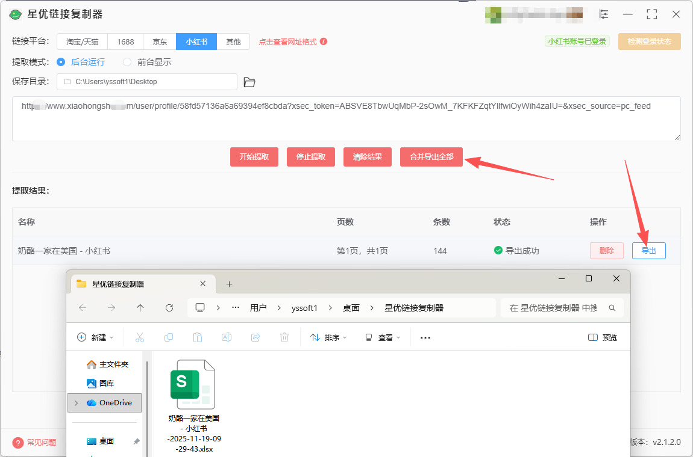Click the 保存目录 path input field
This screenshot has height=457, width=693.
[x=146, y=82]
